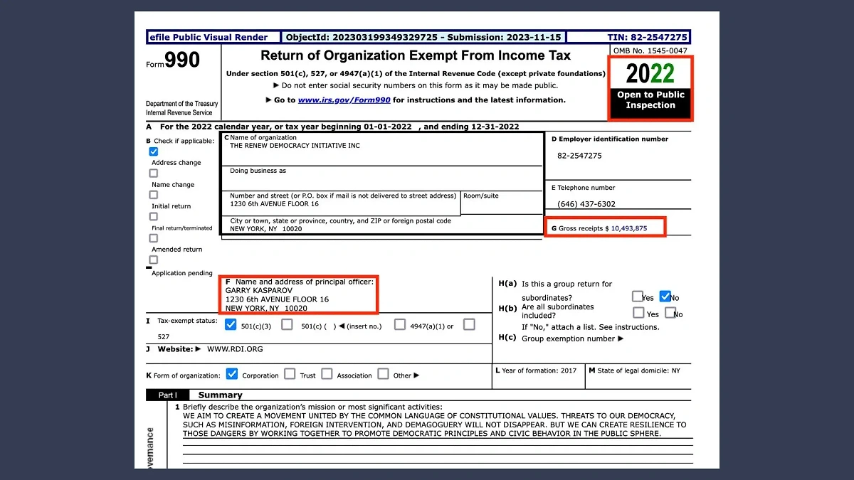Viewport: 854px width, 480px height.
Task: Select the Final return/terminated checkbox
Action: coord(154,216)
